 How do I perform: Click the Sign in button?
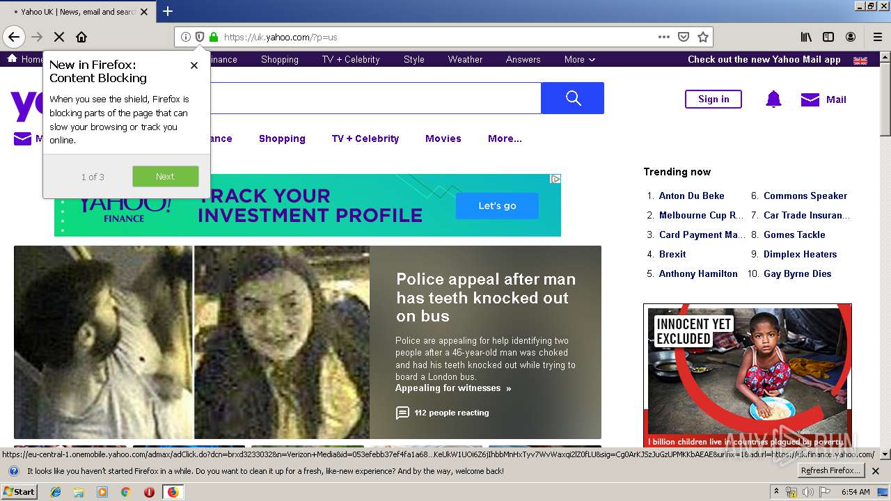coord(713,99)
